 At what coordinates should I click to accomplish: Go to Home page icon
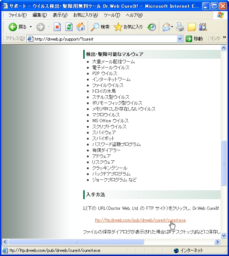[81, 27]
